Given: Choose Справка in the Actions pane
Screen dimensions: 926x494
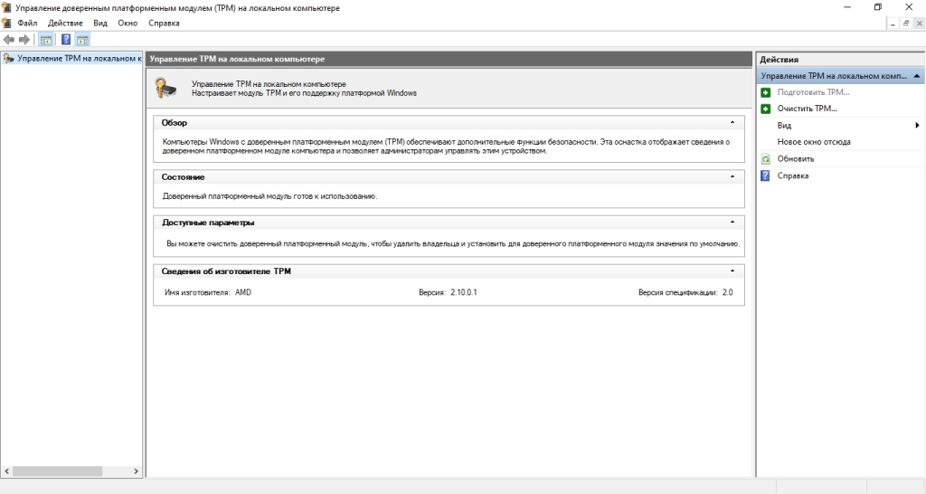Looking at the screenshot, I should click(x=792, y=176).
